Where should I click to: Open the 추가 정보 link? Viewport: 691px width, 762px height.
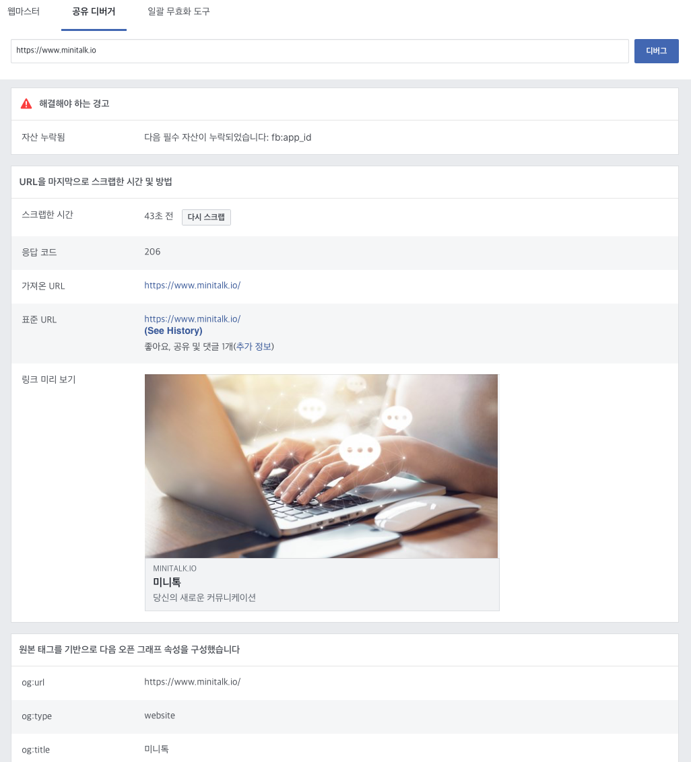pos(253,347)
